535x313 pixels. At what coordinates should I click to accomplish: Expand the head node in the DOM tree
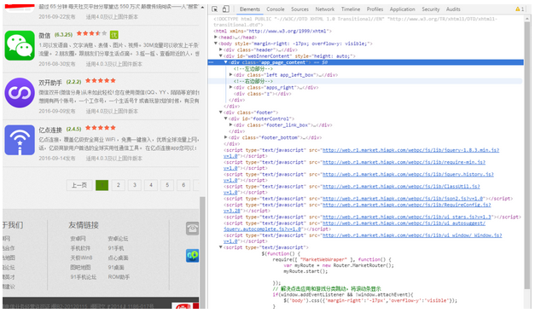pos(216,38)
